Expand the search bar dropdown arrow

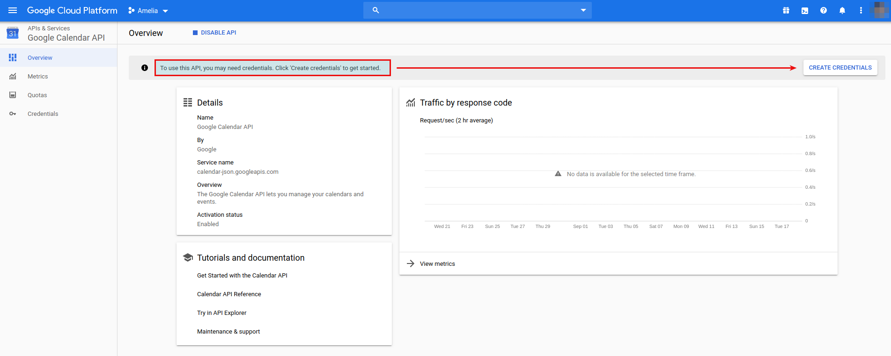click(x=583, y=10)
